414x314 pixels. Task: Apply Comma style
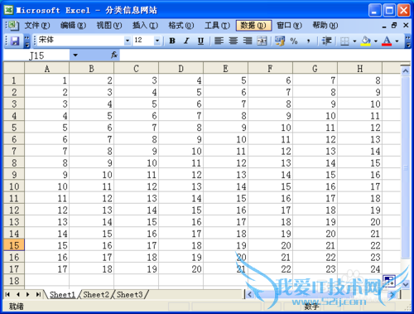point(308,41)
